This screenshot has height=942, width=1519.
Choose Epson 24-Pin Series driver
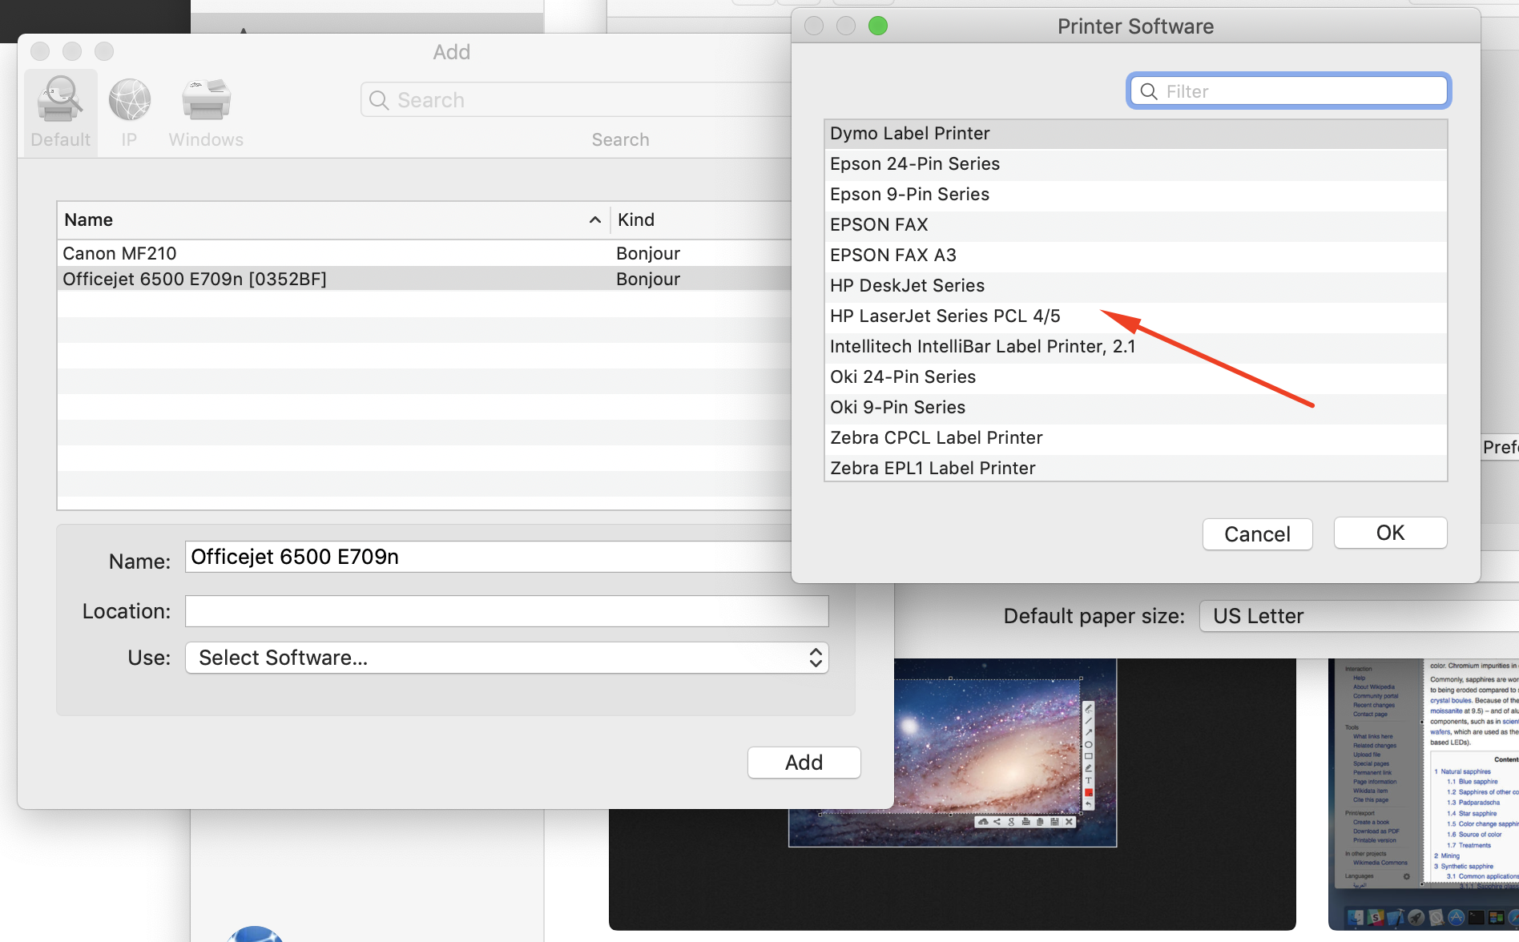[1135, 164]
